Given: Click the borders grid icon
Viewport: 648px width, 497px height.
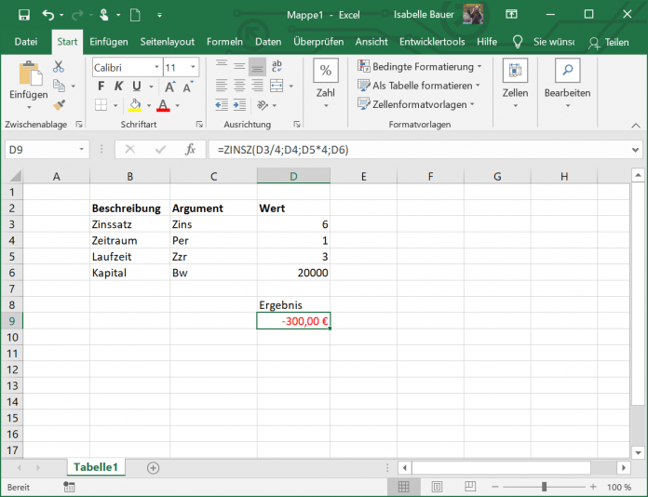Looking at the screenshot, I should 101,105.
